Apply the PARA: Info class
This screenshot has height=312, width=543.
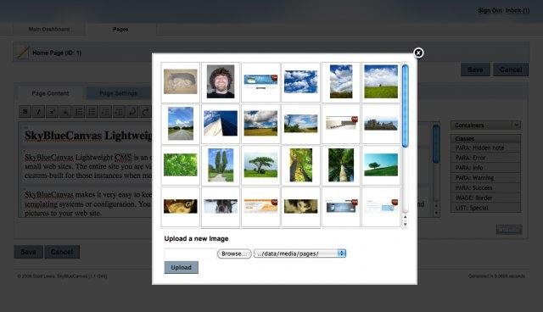coord(485,168)
